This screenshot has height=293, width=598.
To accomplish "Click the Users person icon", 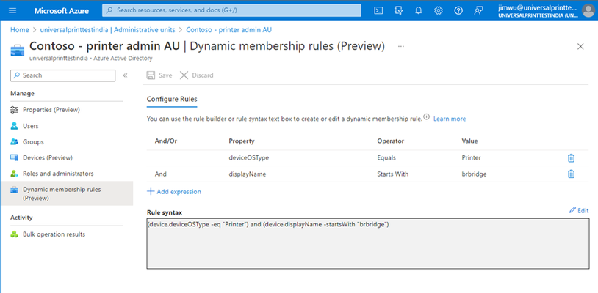I will coord(15,126).
